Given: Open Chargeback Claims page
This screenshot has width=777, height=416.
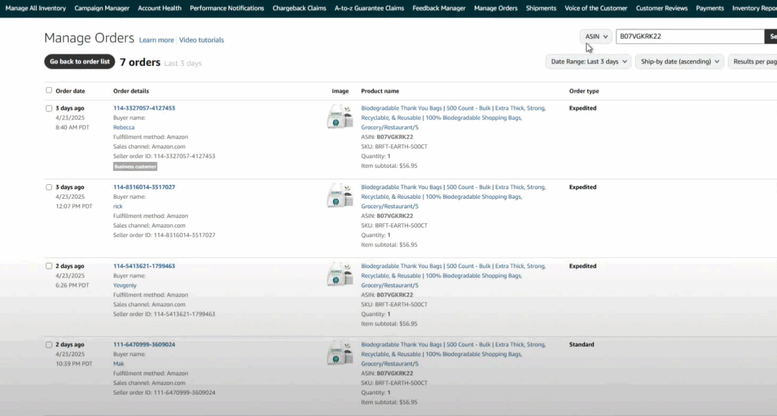Looking at the screenshot, I should tap(299, 8).
